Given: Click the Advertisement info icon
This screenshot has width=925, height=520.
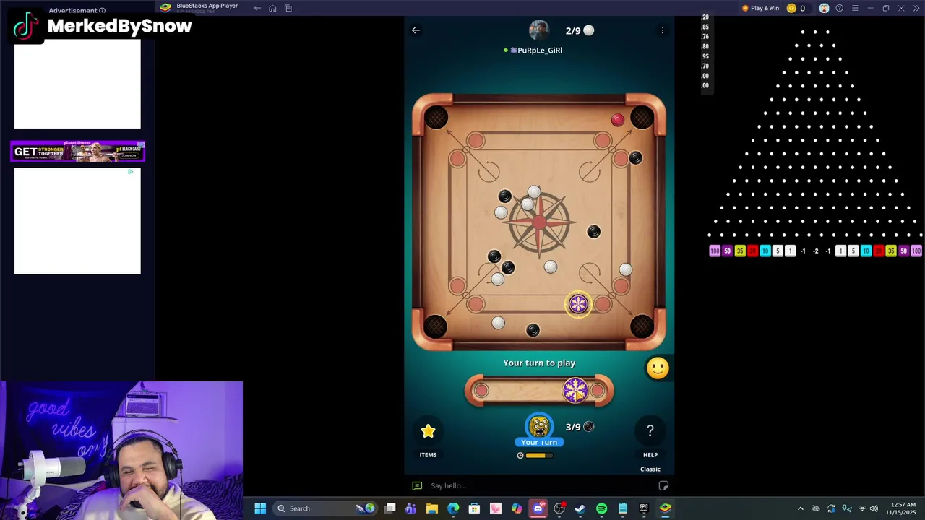Looking at the screenshot, I should point(102,11).
